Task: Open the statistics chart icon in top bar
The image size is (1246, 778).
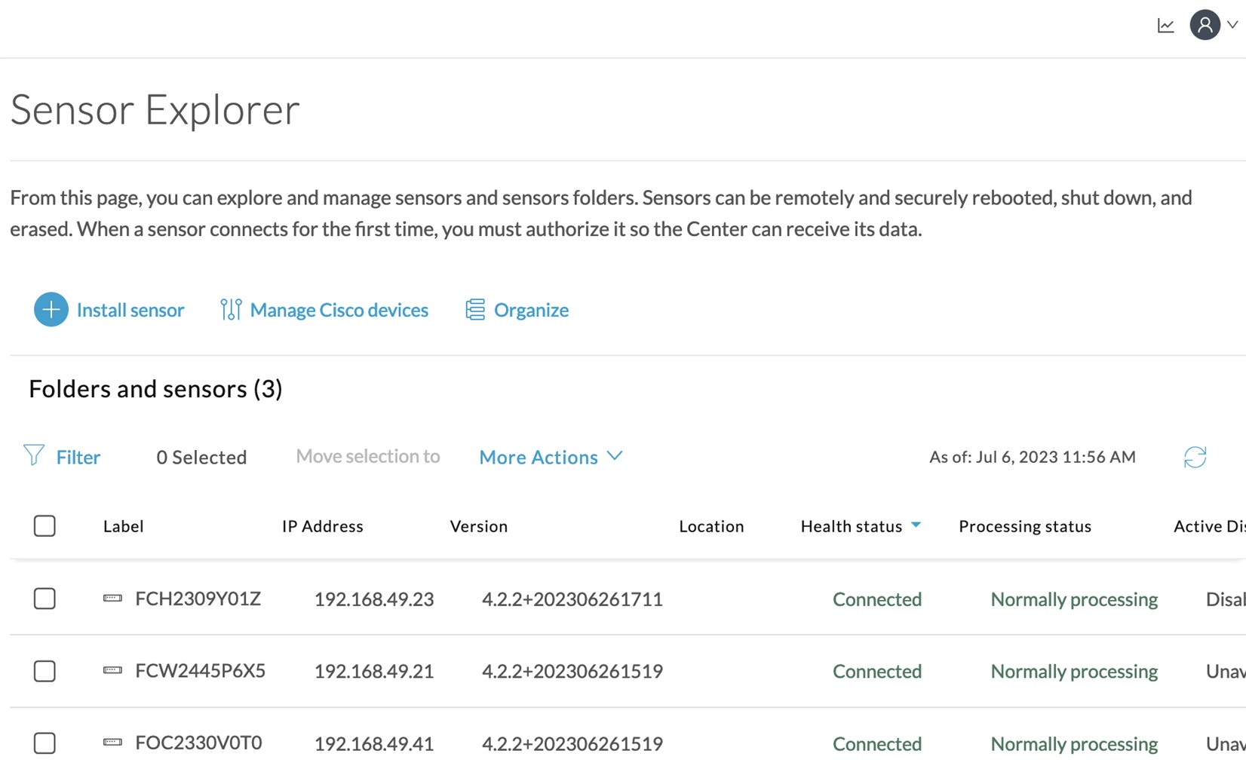Action: [x=1166, y=25]
